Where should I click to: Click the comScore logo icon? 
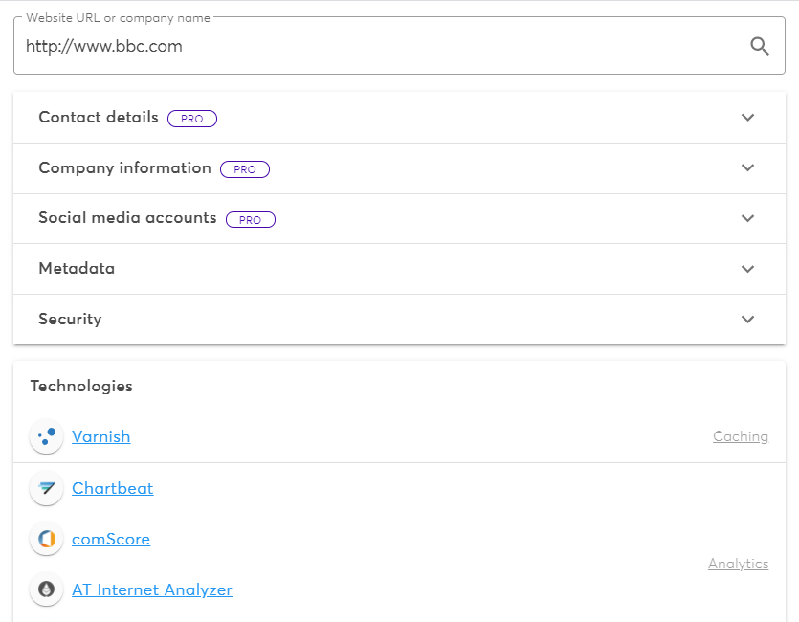46,539
